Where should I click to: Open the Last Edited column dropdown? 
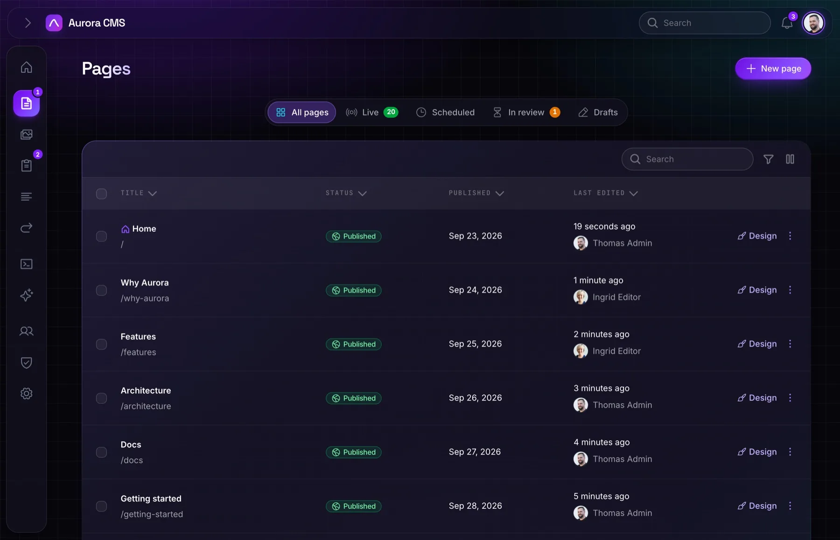pyautogui.click(x=605, y=193)
